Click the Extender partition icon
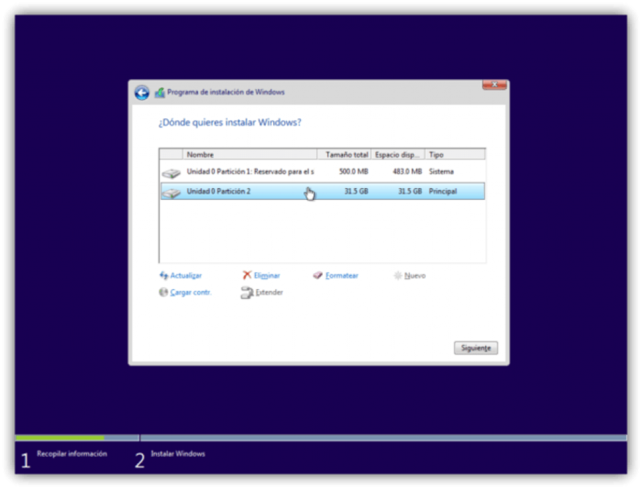This screenshot has width=642, height=489. pyautogui.click(x=246, y=292)
